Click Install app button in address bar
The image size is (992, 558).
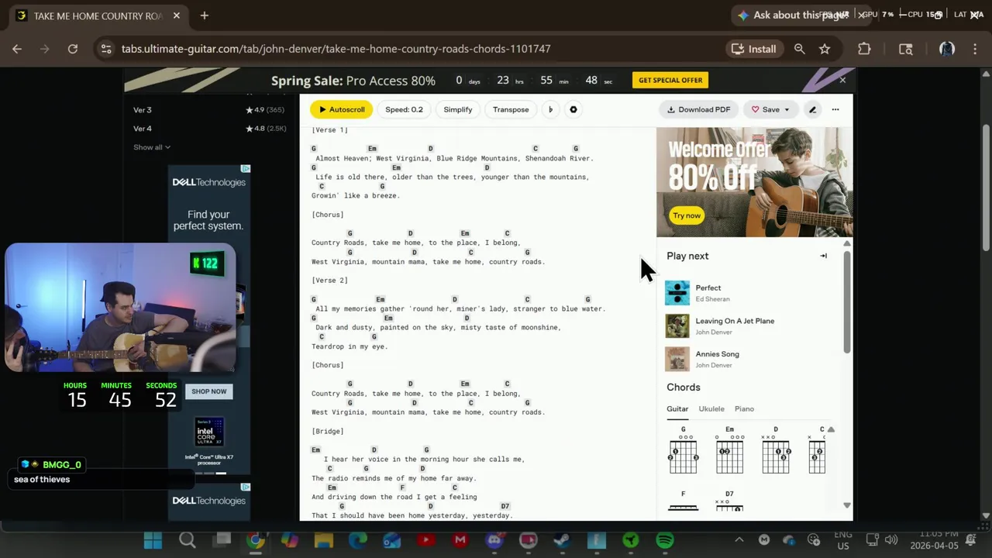[x=753, y=49]
